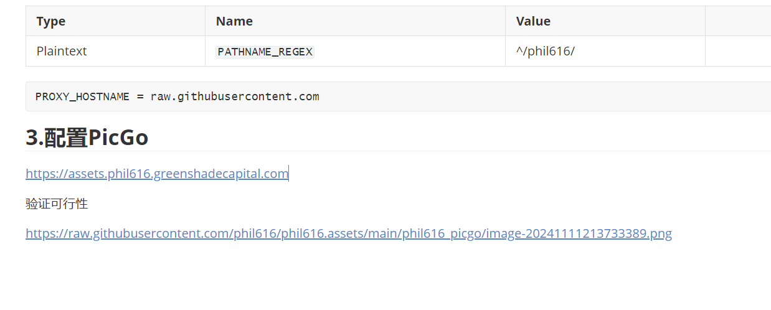Click the 3.配置PicGo heading number

click(34, 138)
